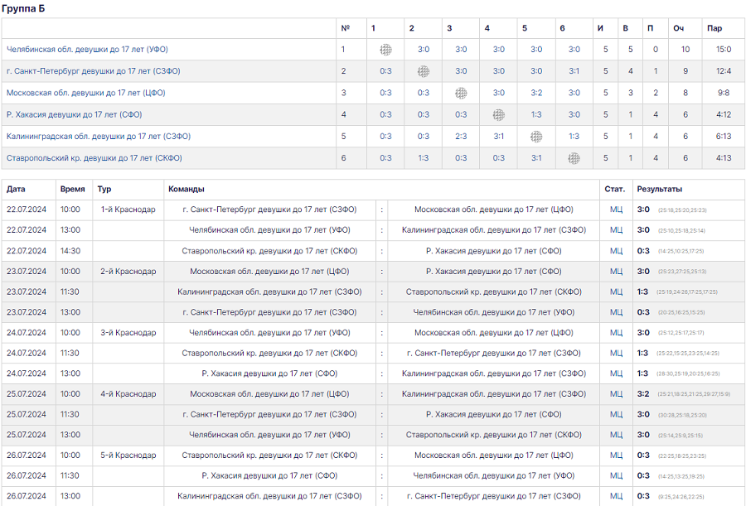Click the volleyball icon in Калининградская обл. row

point(536,136)
